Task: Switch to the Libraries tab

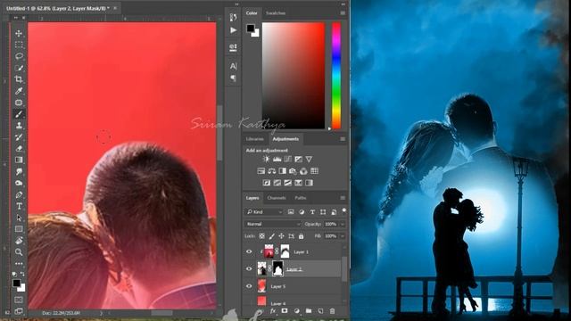Action: pos(254,139)
